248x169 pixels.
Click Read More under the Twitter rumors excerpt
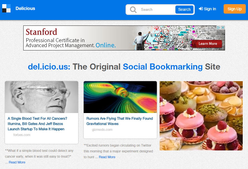point(107,157)
